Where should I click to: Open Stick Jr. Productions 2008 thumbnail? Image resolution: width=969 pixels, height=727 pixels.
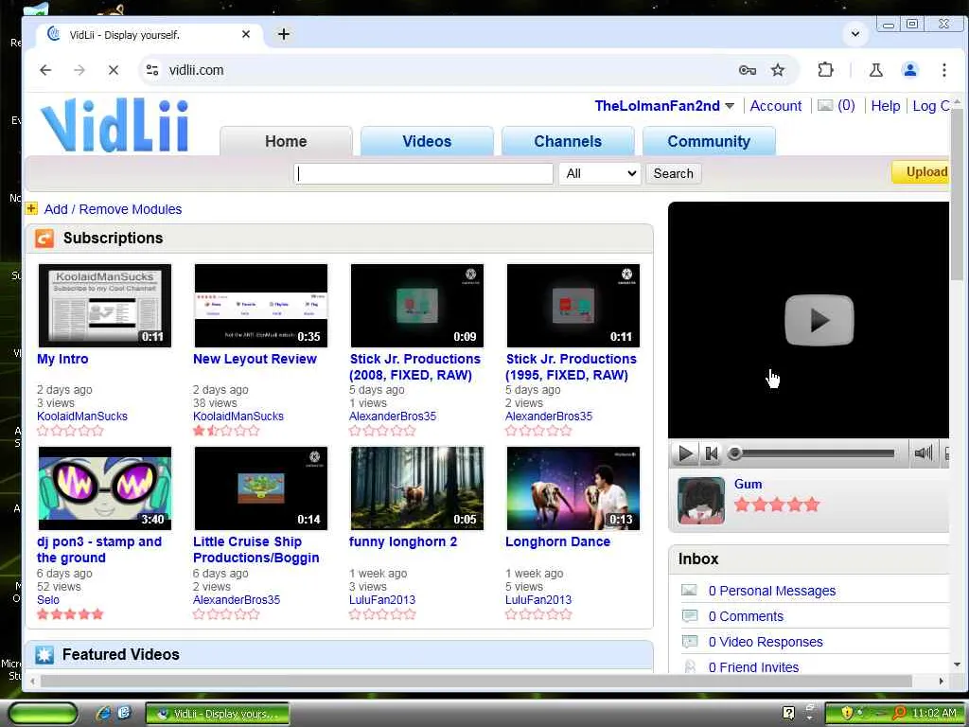pos(417,306)
